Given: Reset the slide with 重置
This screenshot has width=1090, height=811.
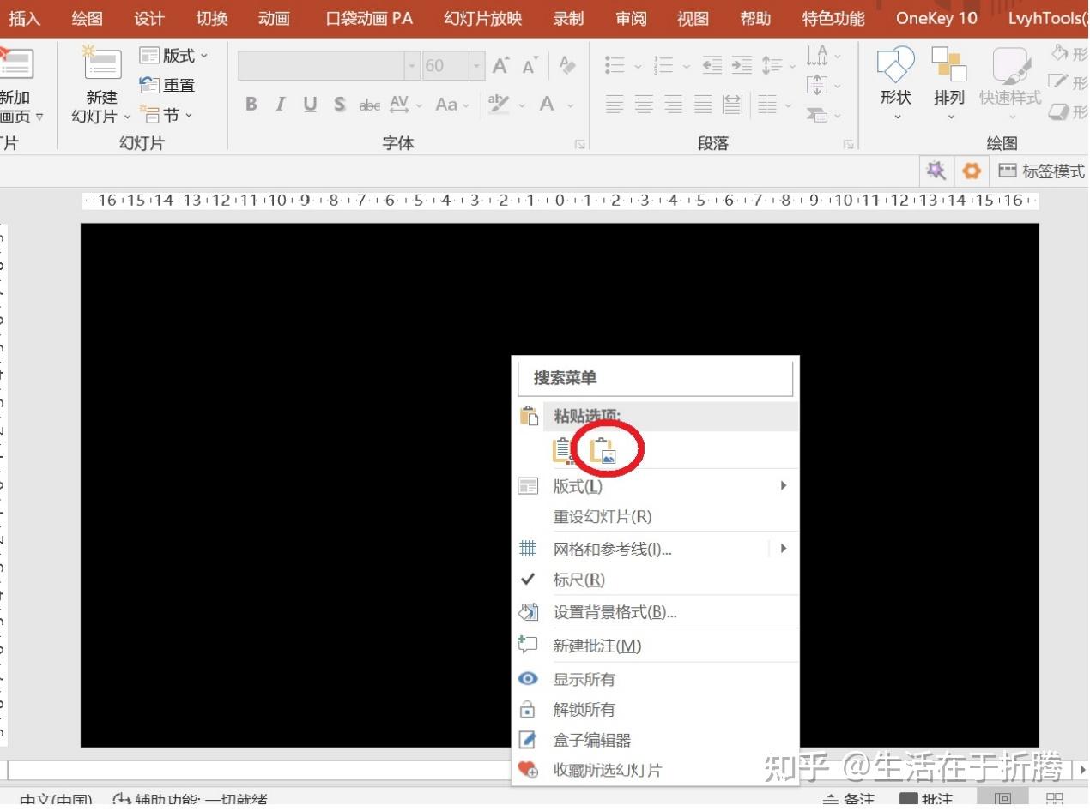Looking at the screenshot, I should coord(168,85).
